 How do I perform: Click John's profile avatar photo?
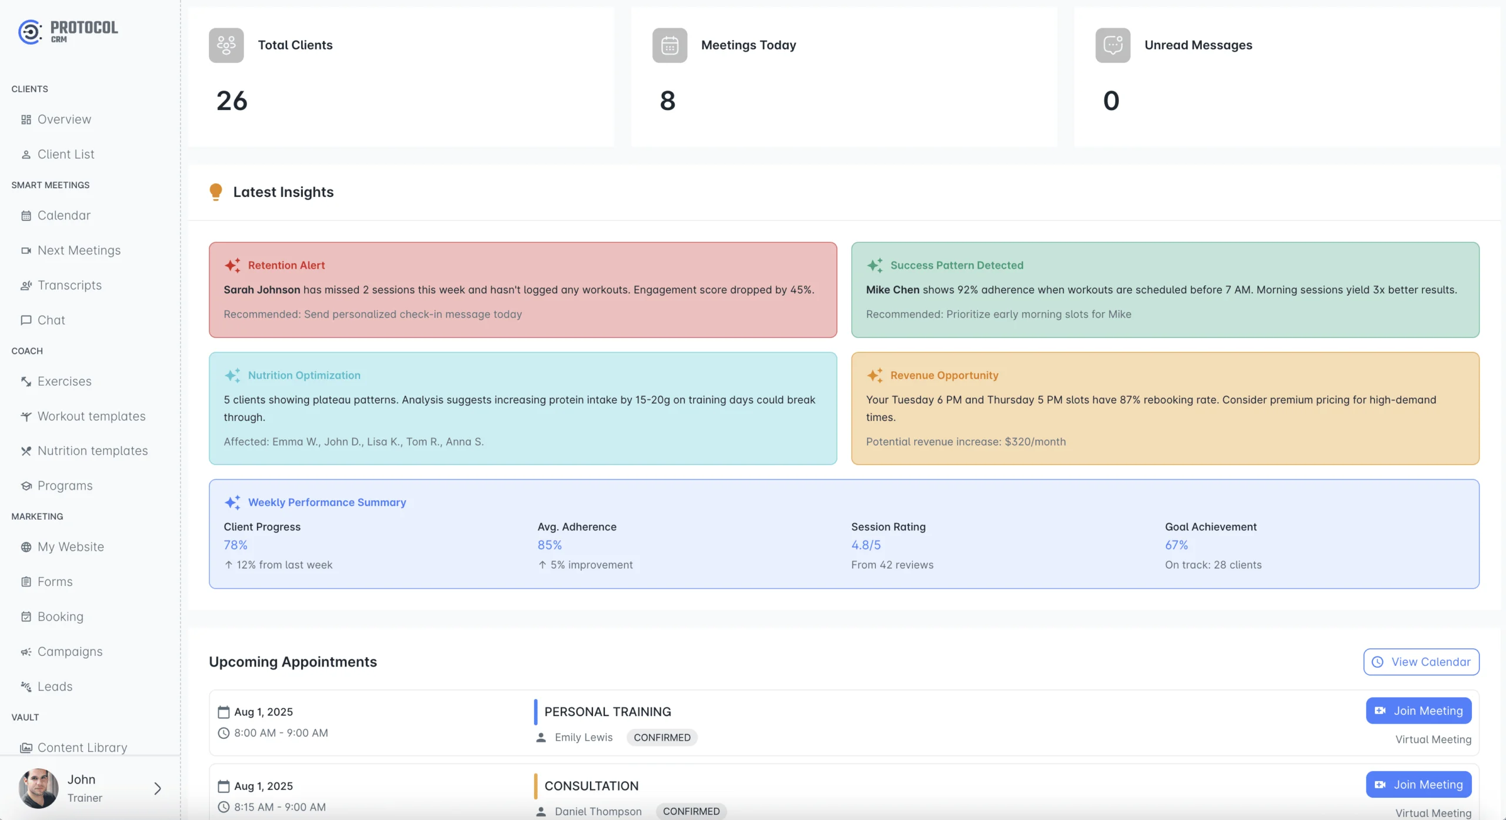(x=39, y=788)
